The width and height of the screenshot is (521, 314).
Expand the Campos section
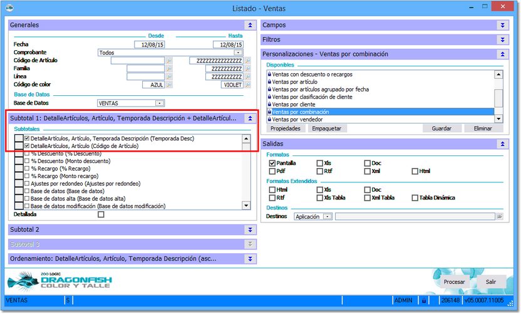coord(502,25)
